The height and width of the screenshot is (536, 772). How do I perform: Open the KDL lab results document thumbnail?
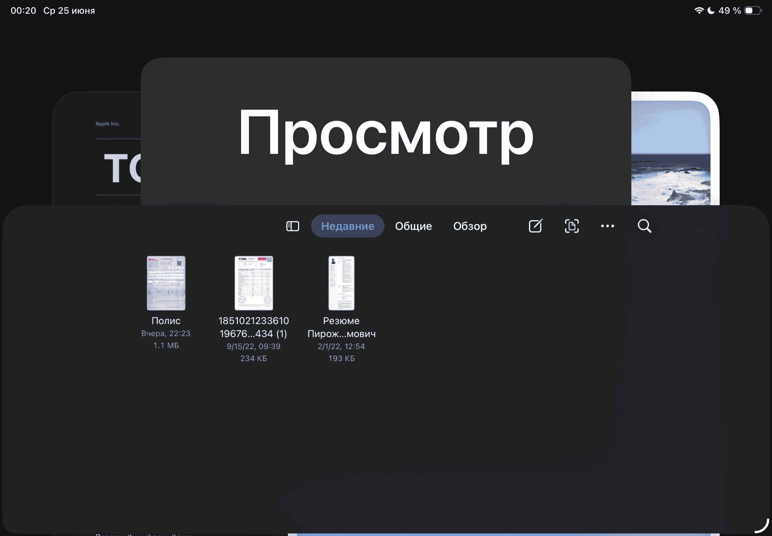pyautogui.click(x=254, y=283)
